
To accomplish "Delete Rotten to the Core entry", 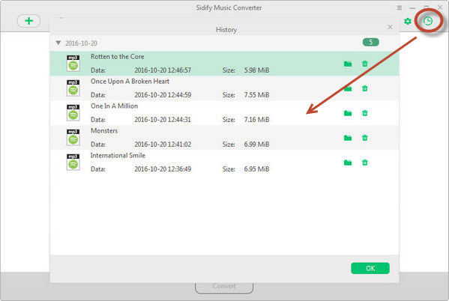I will [364, 64].
